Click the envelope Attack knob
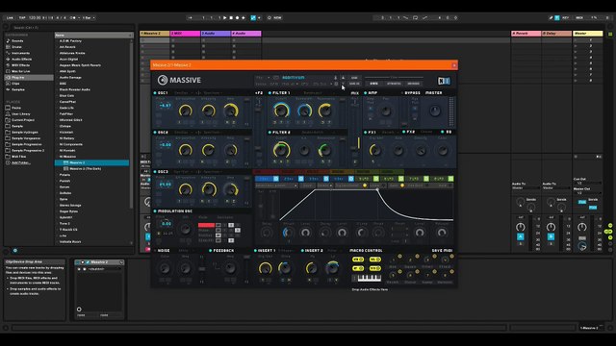The height and width of the screenshot is (346, 616). pos(288,233)
